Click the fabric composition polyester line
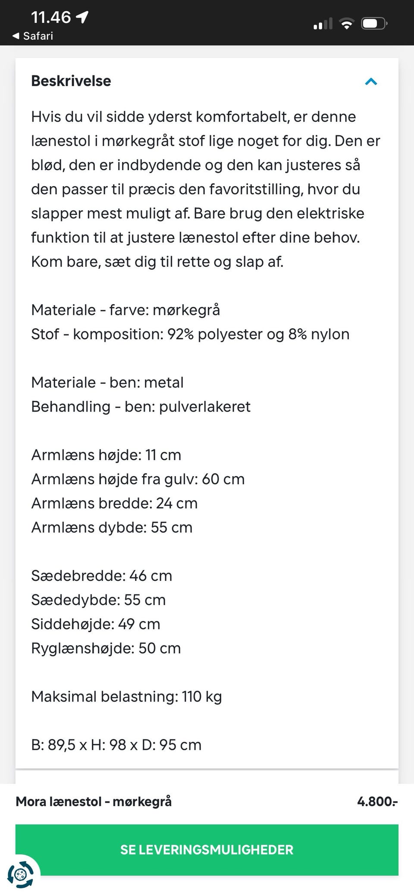Viewport: 414px width, 895px height. click(x=190, y=334)
